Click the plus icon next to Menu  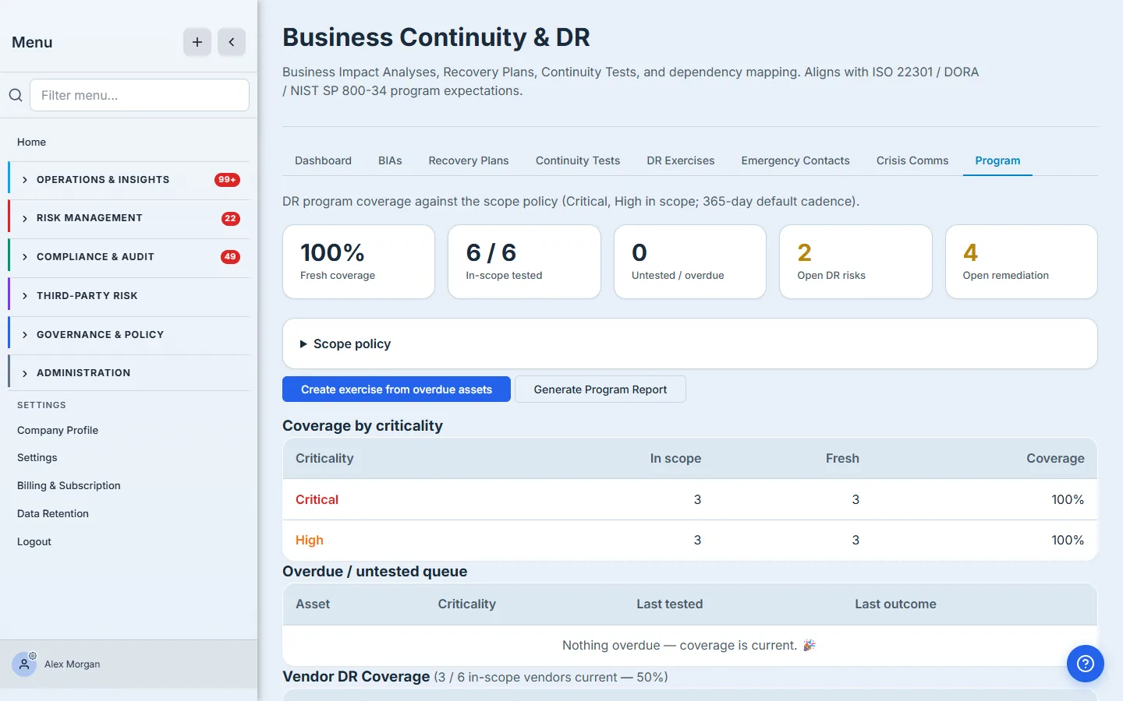(197, 42)
